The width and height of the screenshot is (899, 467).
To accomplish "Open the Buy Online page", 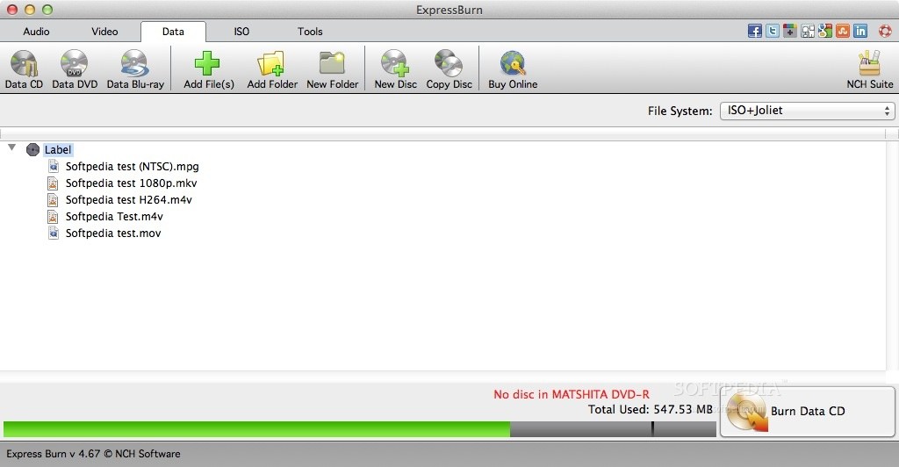I will click(x=513, y=69).
